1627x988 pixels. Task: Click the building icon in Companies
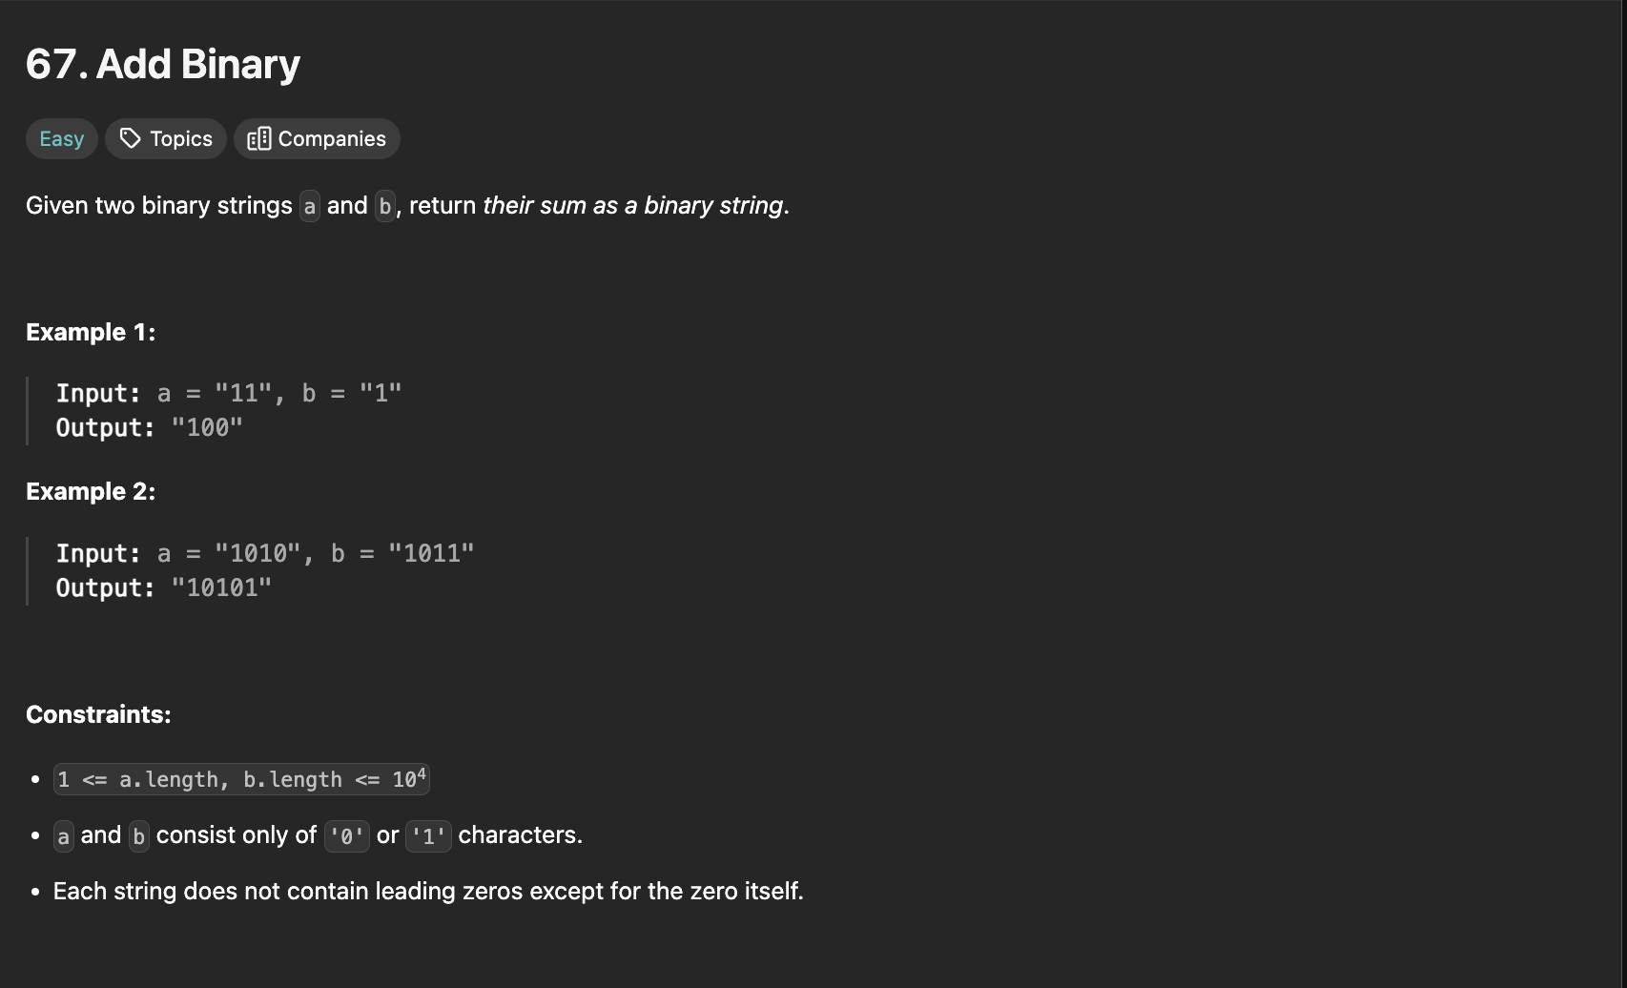259,139
